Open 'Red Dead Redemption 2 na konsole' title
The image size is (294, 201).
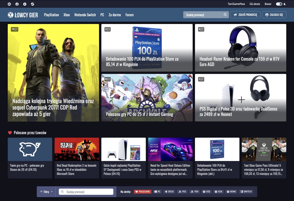pos(77,170)
